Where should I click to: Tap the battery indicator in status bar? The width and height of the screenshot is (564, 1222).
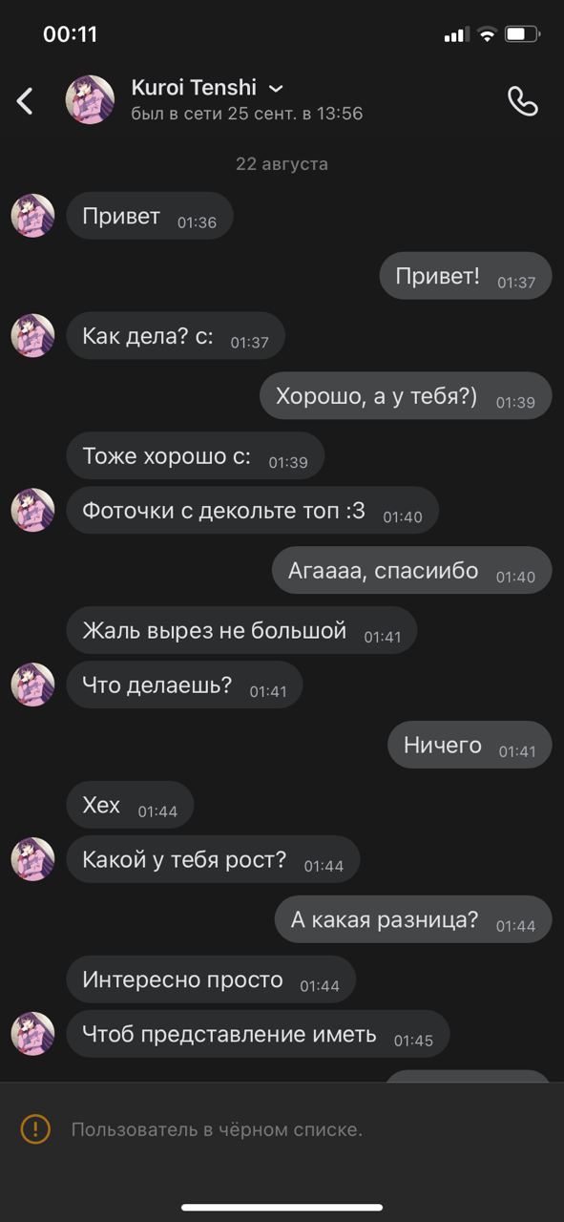click(523, 34)
